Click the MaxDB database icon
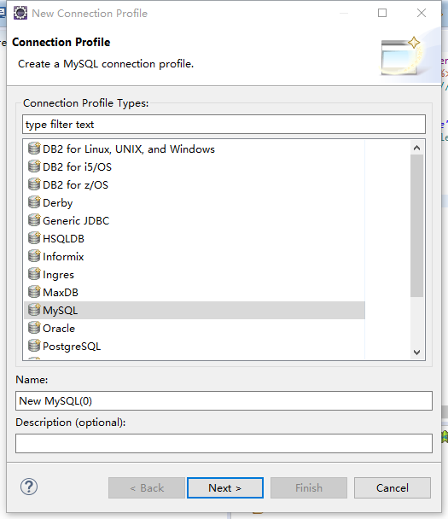The height and width of the screenshot is (519, 448). (34, 292)
